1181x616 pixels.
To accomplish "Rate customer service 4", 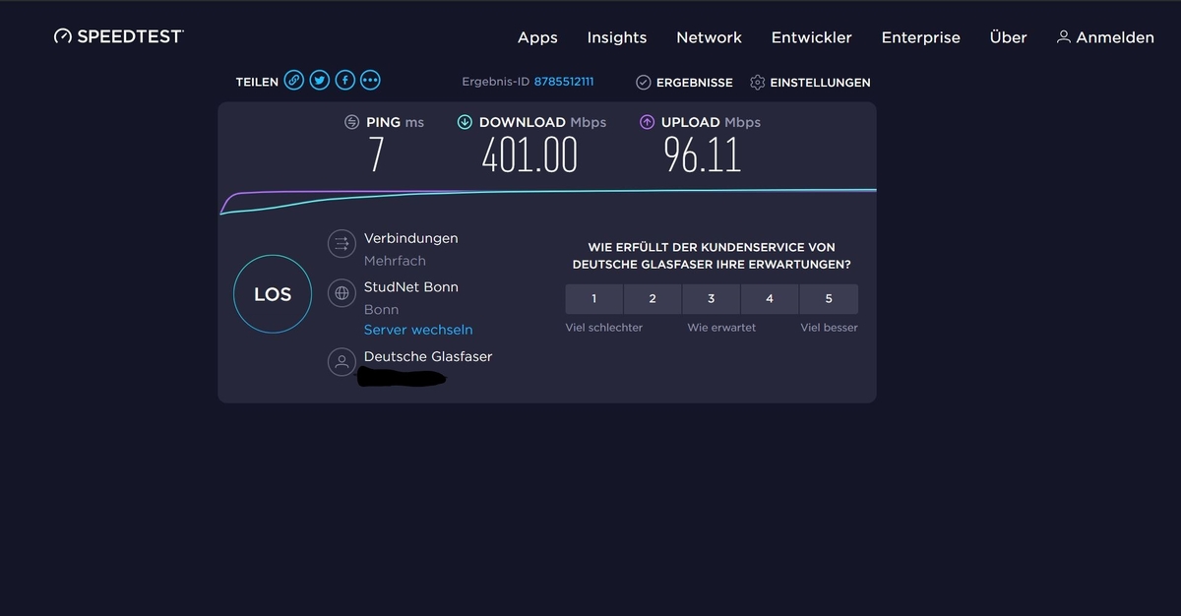I will [x=770, y=298].
